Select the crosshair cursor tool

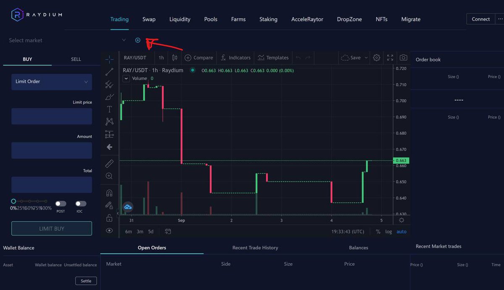pyautogui.click(x=109, y=60)
